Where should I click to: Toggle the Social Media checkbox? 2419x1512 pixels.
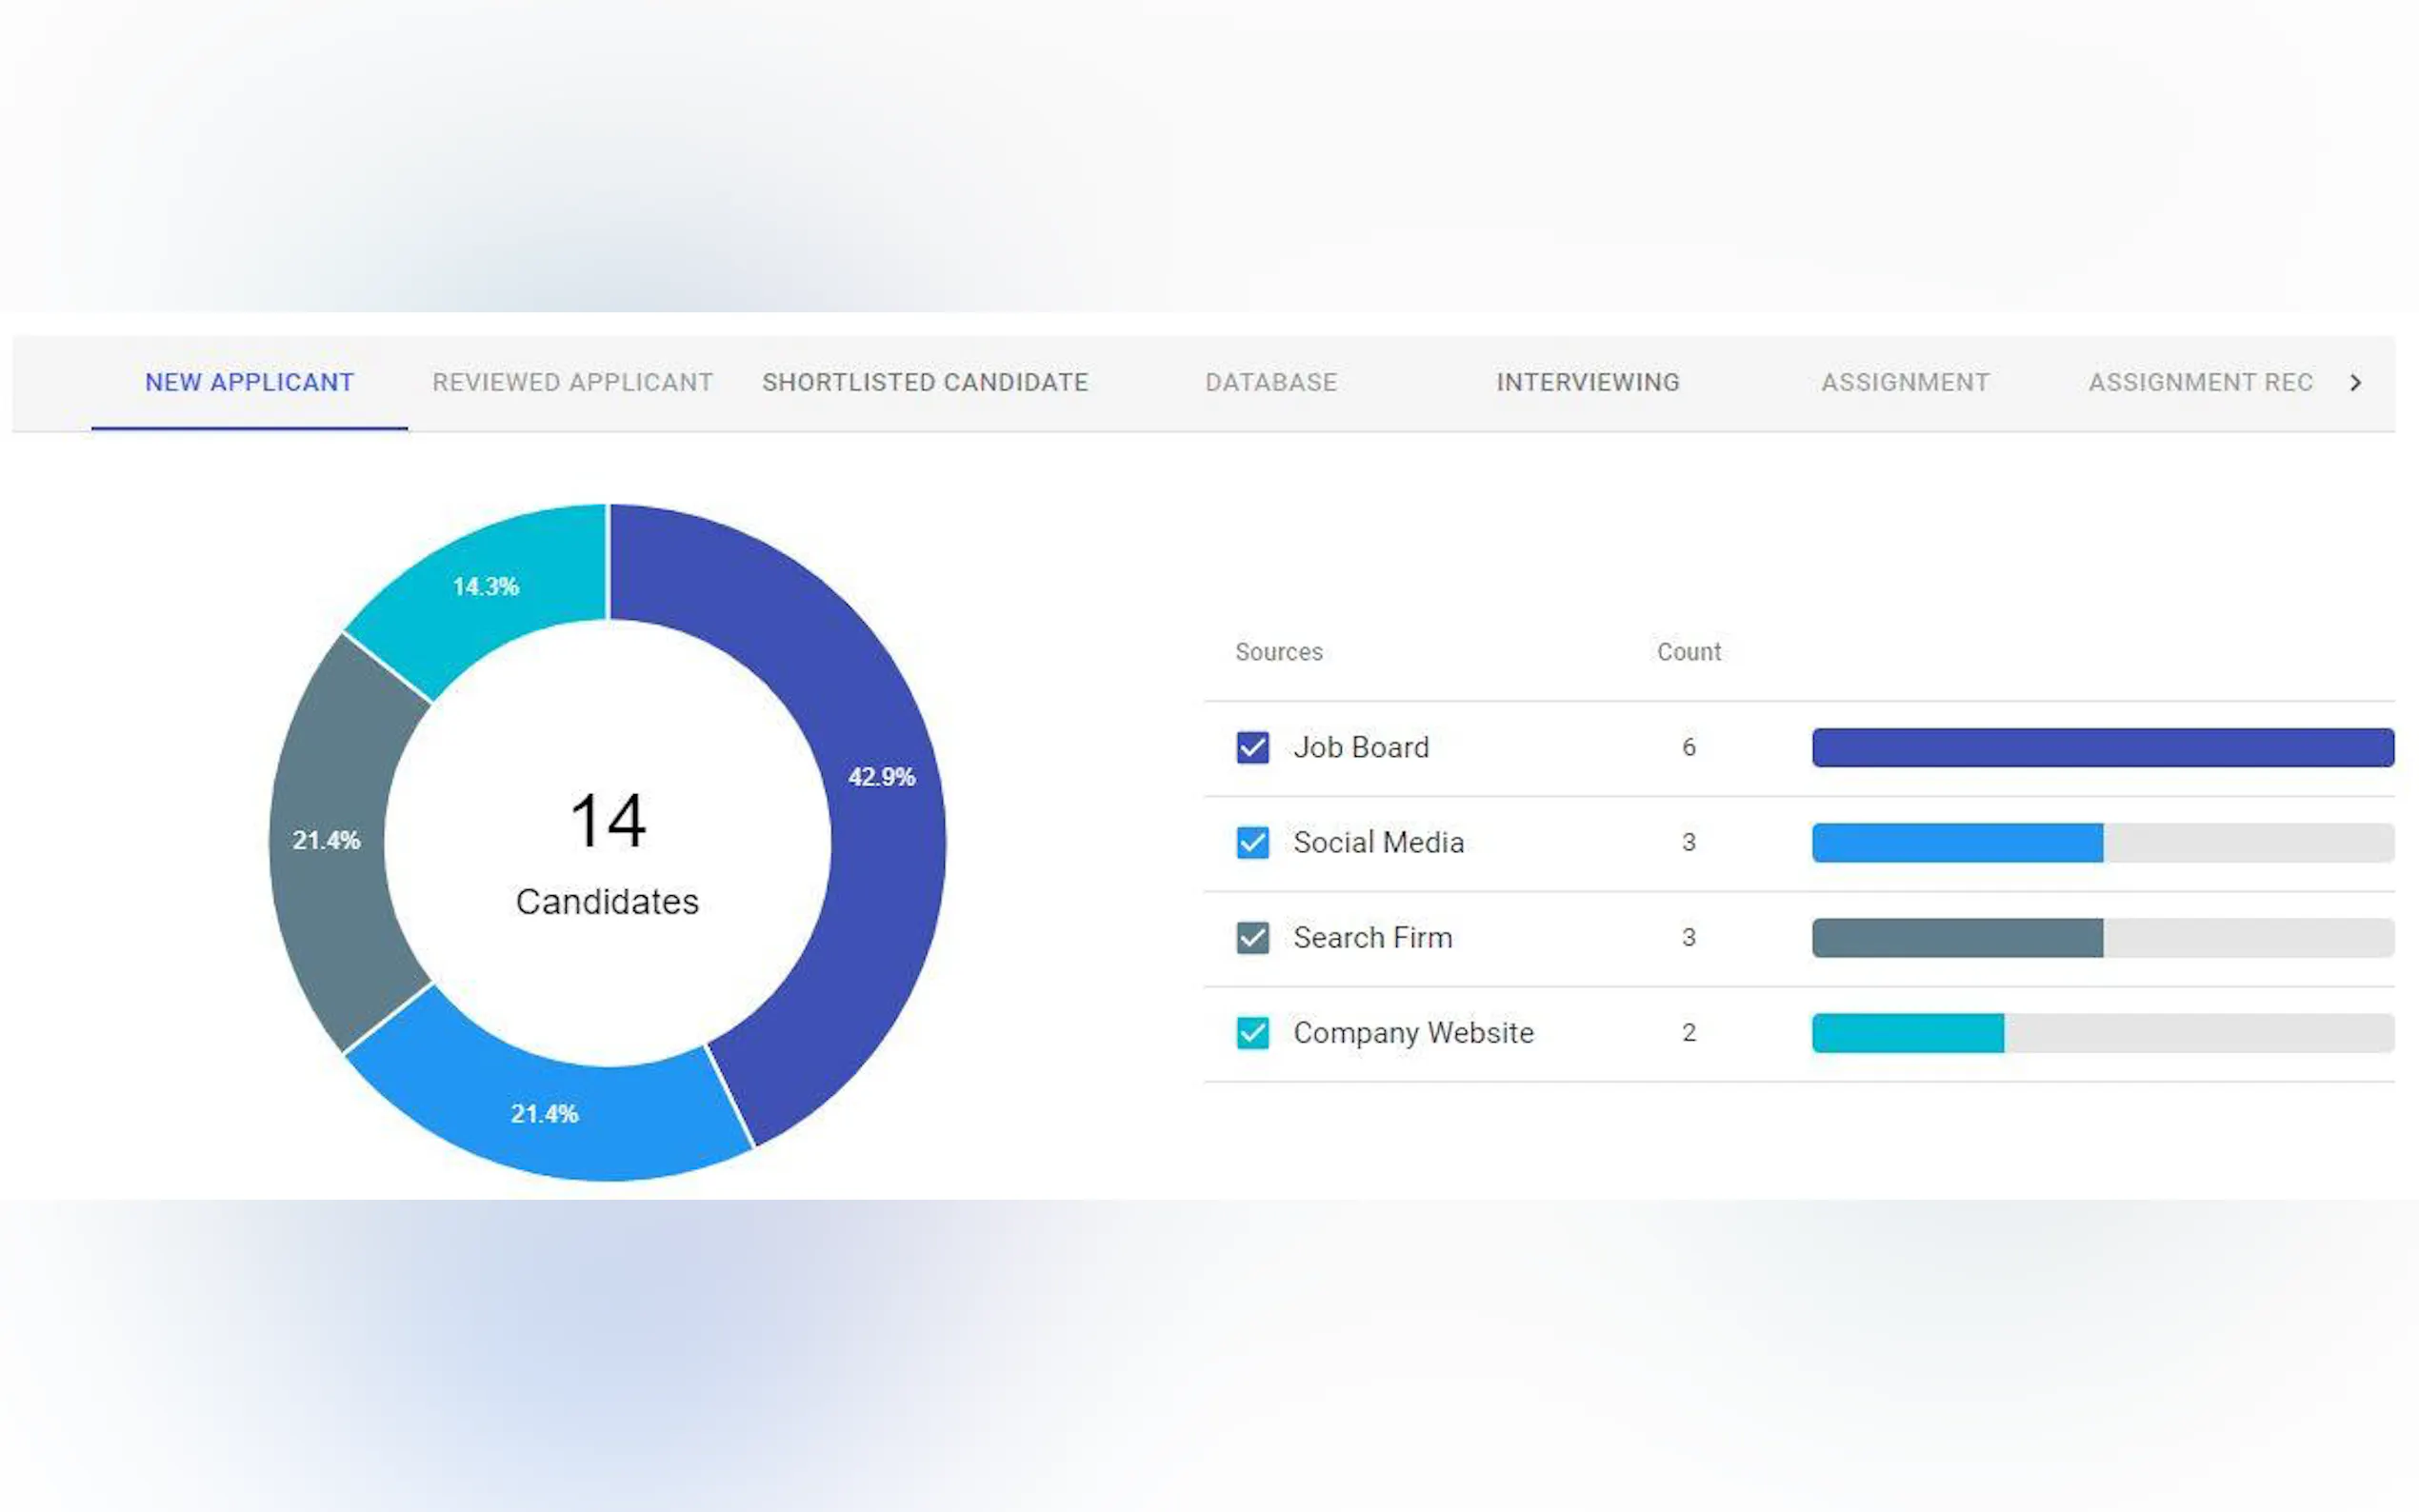click(x=1252, y=842)
